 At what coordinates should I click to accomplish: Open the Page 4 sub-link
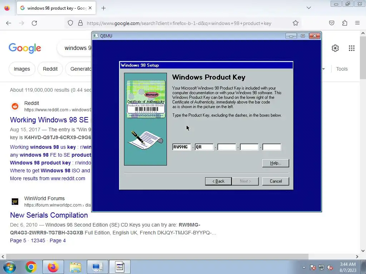click(x=58, y=240)
